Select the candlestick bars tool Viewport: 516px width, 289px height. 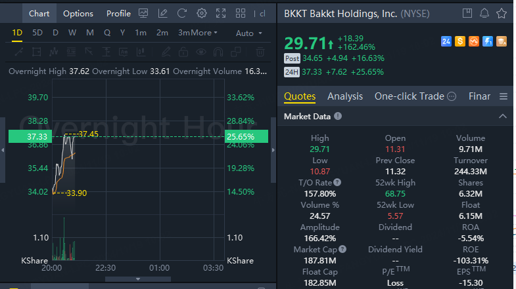(141, 52)
